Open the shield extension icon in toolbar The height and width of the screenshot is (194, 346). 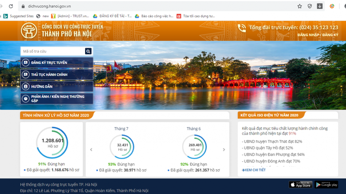[310, 6]
